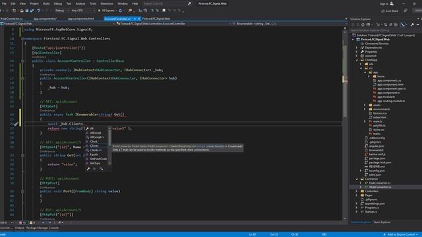422x237 pixels.
Task: Click the Undo toolbar icon
Action: 39,11
